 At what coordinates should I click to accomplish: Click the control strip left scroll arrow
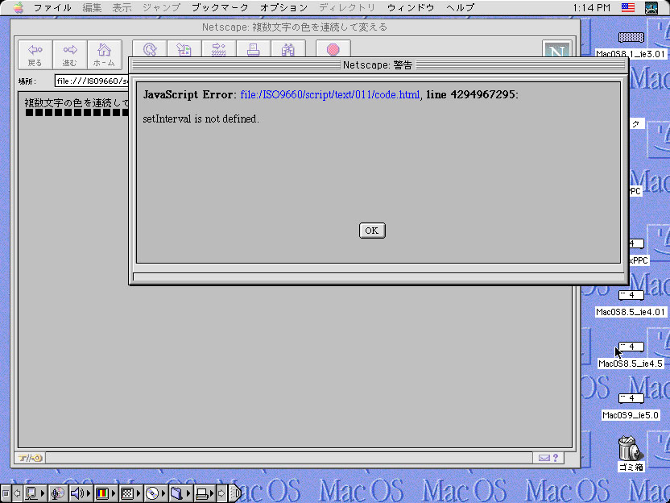[x=17, y=493]
